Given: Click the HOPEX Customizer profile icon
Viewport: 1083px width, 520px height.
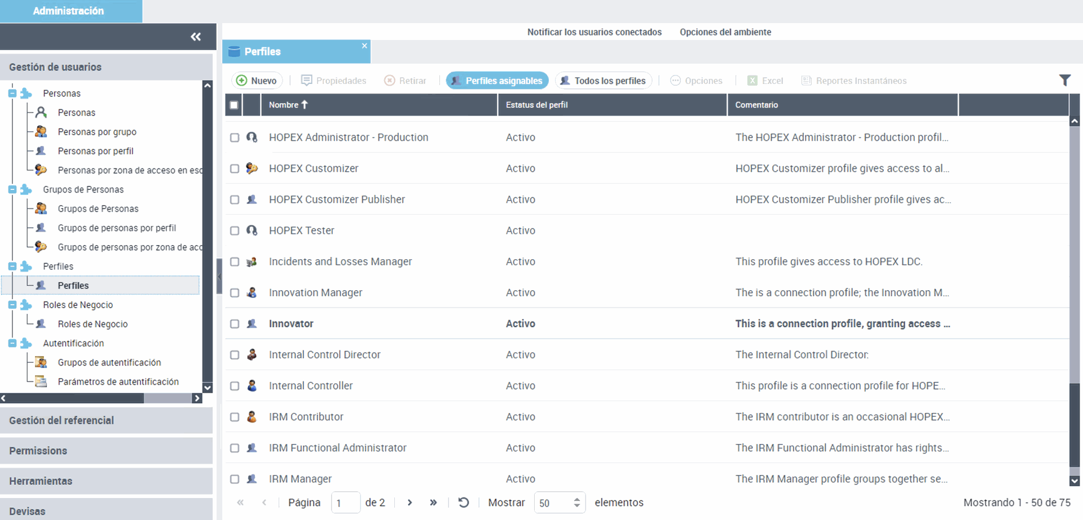Looking at the screenshot, I should [252, 168].
